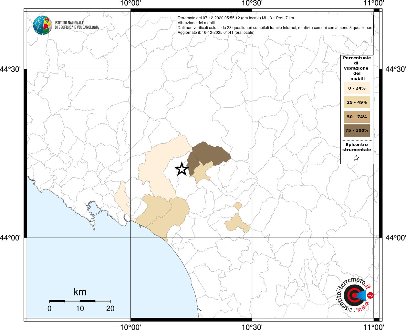Click the 44°30' latitude label on the left
Image resolution: width=406 pixels, height=330 pixels.
[10, 69]
